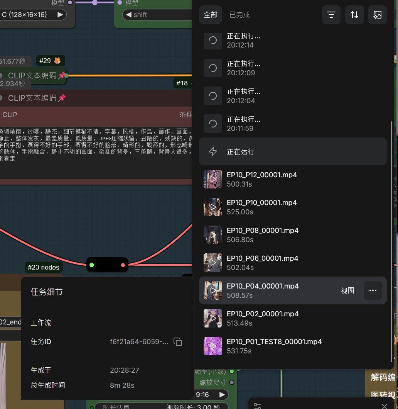
Task: Click the left arrow on the shift widget
Action: pos(128,15)
